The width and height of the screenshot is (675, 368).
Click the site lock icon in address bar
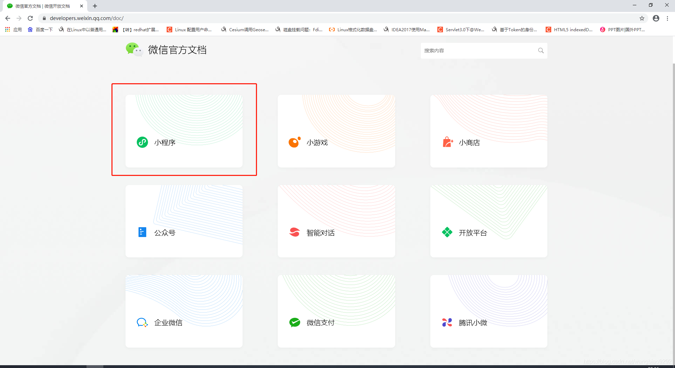(x=44, y=18)
